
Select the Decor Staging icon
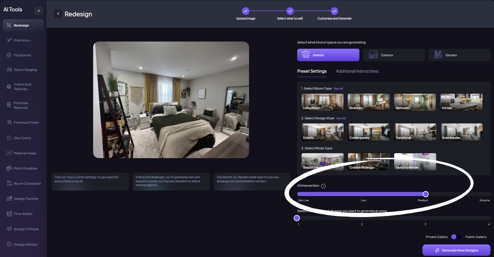click(9, 70)
